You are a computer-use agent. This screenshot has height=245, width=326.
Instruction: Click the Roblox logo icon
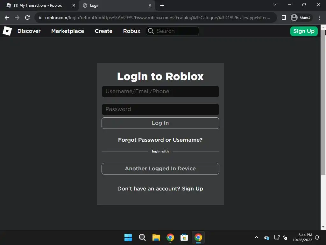point(7,31)
